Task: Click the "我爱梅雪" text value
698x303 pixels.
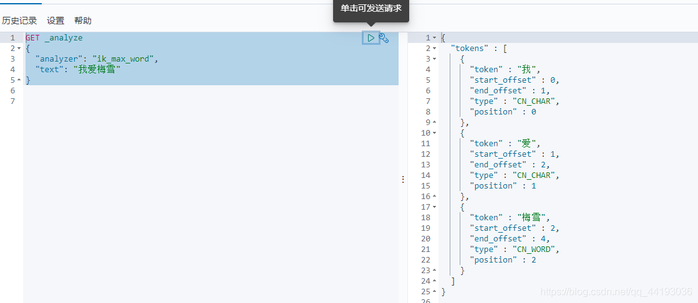Action: pos(97,69)
